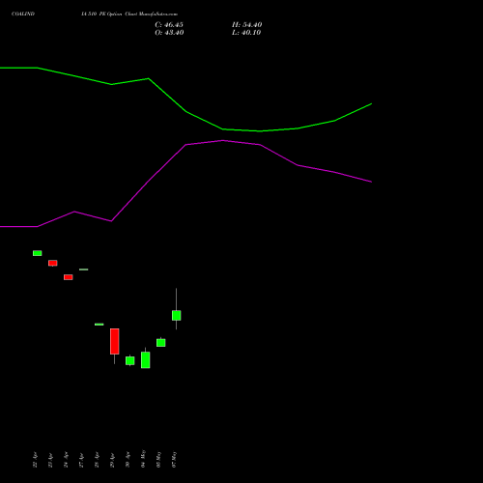The height and width of the screenshot is (483, 483).
Task: Click the 29 Apr date axis label
Action: point(112,460)
